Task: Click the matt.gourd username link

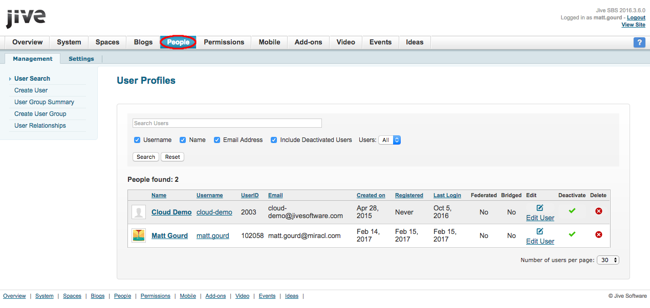Action: 213,235
